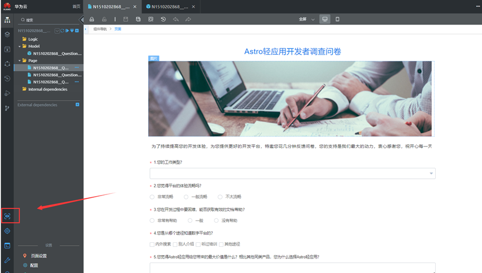The width and height of the screenshot is (482, 273).
Task: Click the question 5 text area
Action: click(293, 268)
